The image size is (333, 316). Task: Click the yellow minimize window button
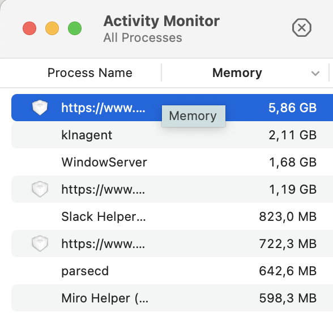[x=52, y=28]
